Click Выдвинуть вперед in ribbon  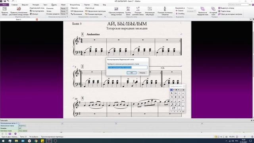(226, 8)
